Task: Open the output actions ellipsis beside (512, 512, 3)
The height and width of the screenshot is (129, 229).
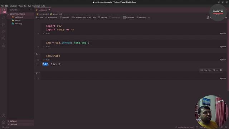Action: [x=37, y=64]
